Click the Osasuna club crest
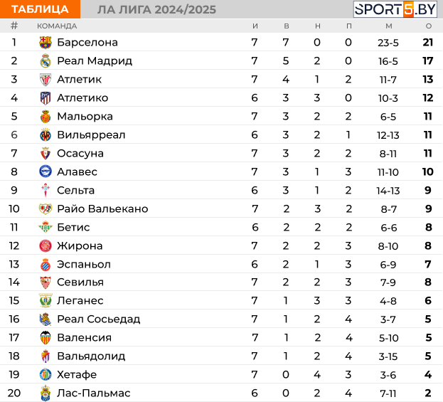The image size is (443, 402). (46, 154)
